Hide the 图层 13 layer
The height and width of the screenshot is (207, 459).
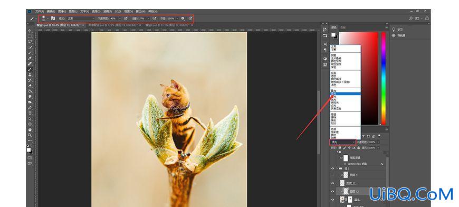click(332, 191)
